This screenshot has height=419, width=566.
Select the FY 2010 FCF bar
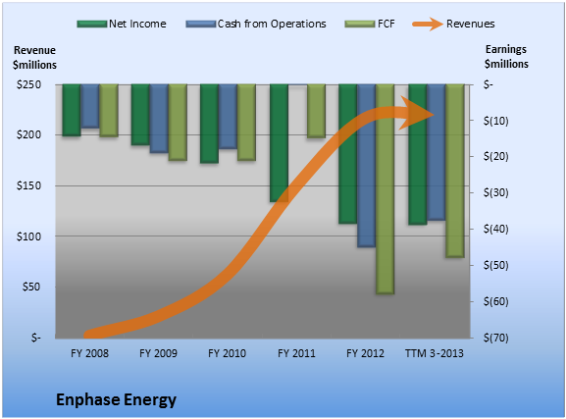[x=246, y=123]
